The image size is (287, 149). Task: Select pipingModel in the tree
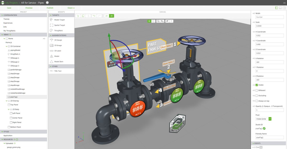pos(15,50)
